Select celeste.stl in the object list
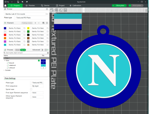This screenshot has width=152, height=114. tap(12, 65)
